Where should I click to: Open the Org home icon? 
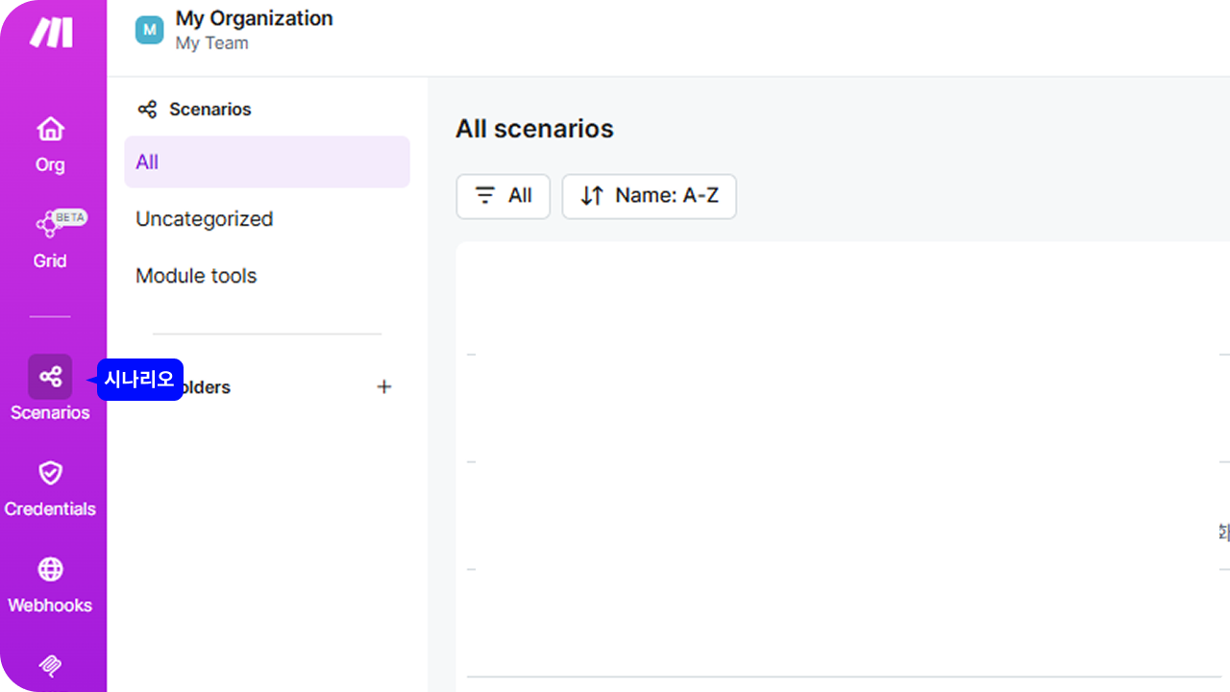coord(50,129)
